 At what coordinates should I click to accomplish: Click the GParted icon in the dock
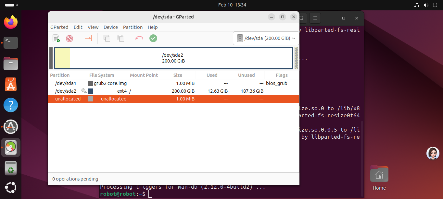click(11, 148)
